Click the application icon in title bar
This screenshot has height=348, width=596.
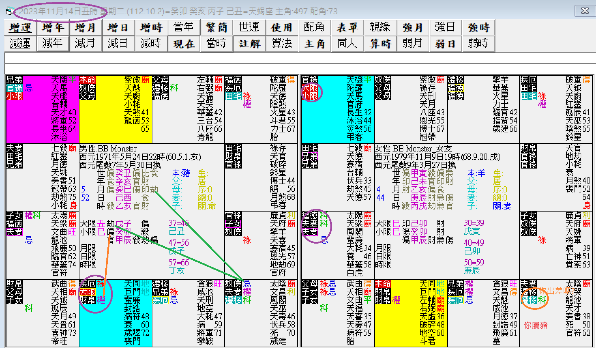(9, 12)
